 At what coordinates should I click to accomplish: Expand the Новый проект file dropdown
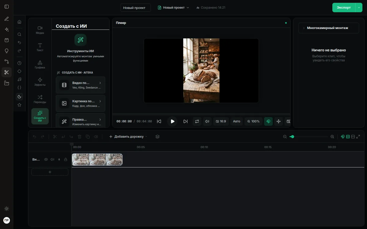click(173, 8)
